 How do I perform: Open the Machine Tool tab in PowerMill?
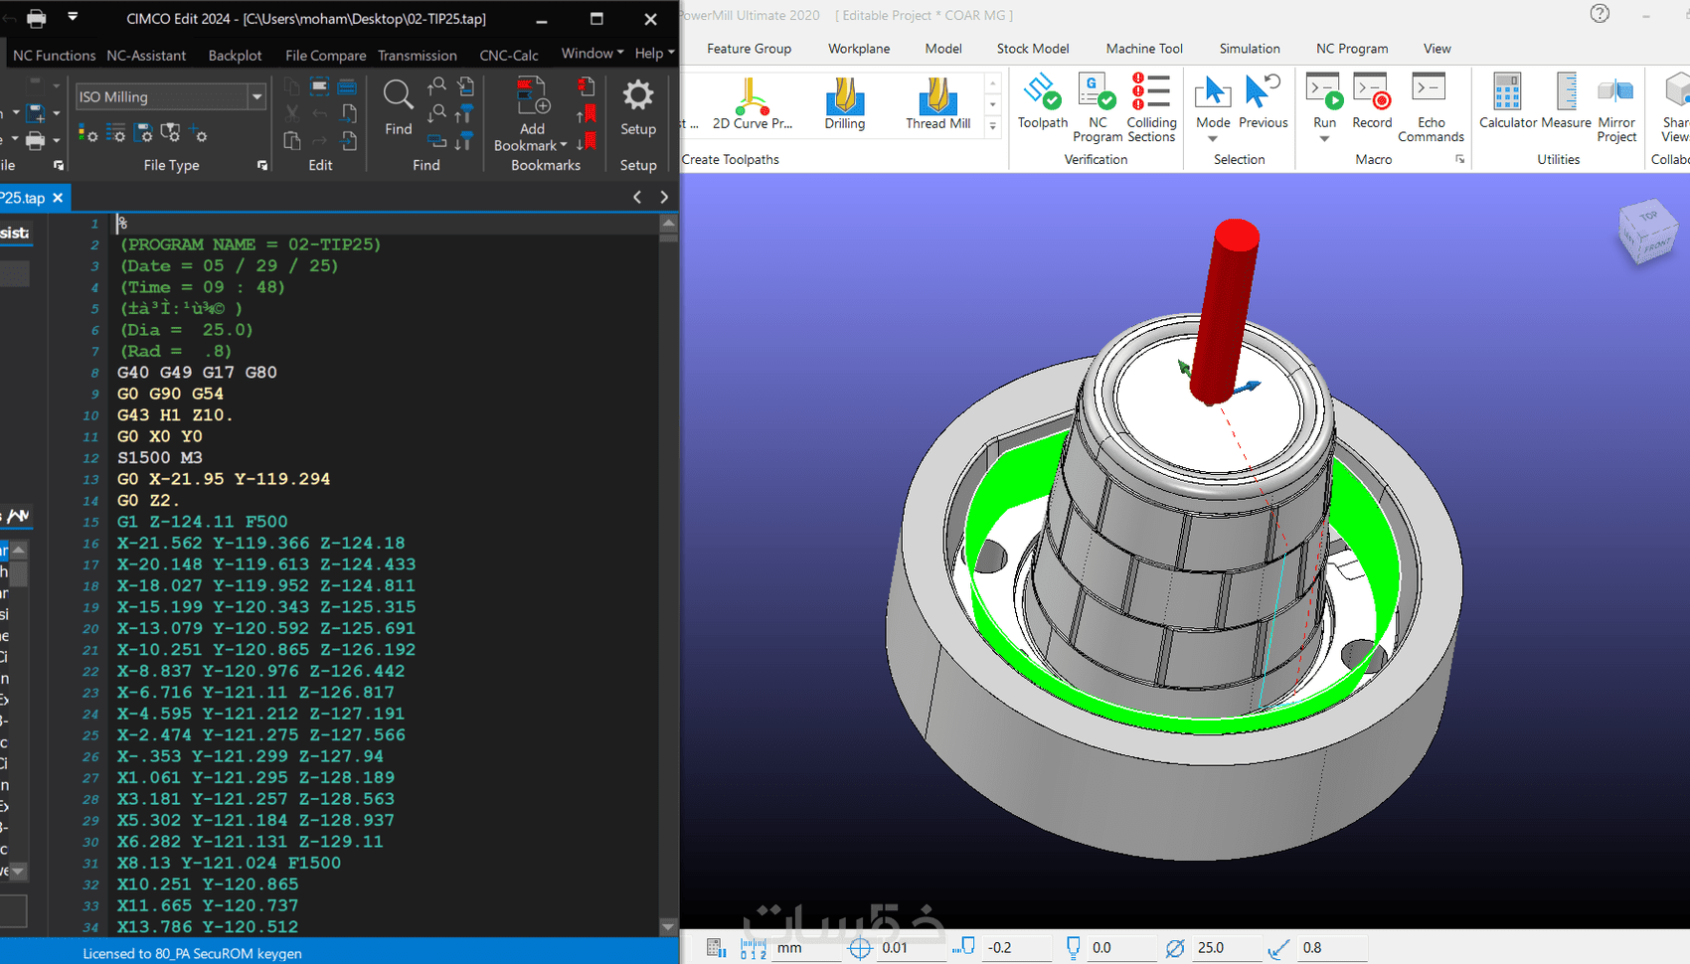tap(1144, 49)
